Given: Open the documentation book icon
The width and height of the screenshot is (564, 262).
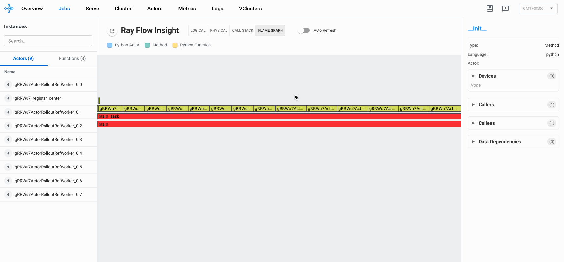Looking at the screenshot, I should click(x=490, y=9).
